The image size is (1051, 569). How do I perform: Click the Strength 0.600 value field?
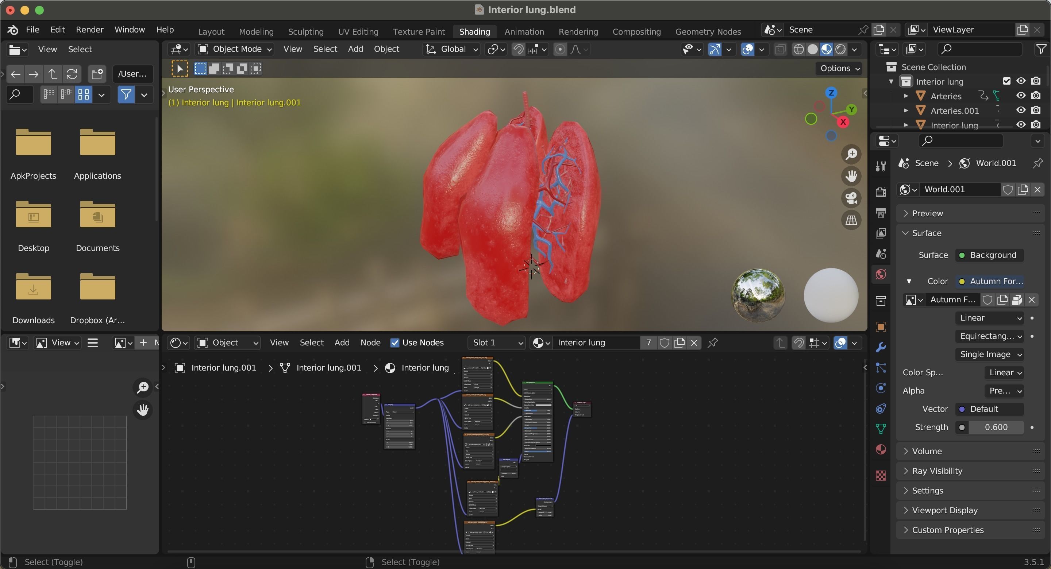click(996, 427)
